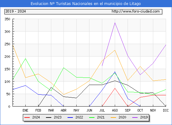
Task: Select the '2019' legend label
Action: (144, 117)
